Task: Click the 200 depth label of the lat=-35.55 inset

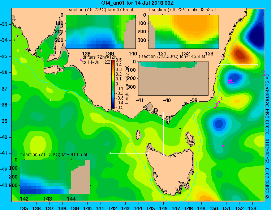Action: pyautogui.click(x=142, y=32)
